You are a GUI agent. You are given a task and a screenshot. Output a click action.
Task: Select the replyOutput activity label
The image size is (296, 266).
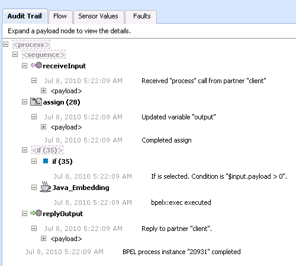63,214
